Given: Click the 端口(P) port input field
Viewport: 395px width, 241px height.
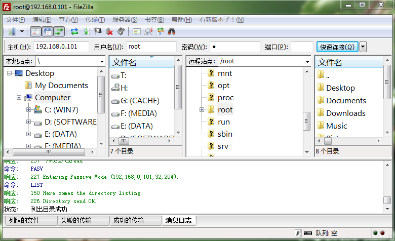Looking at the screenshot, I should pyautogui.click(x=302, y=47).
